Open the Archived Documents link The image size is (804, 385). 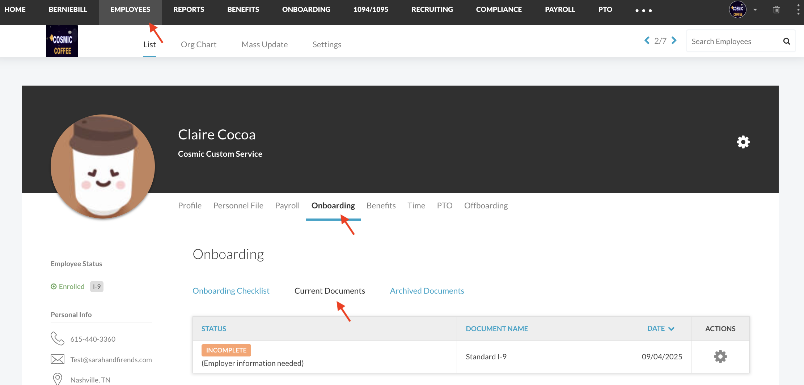coord(427,291)
